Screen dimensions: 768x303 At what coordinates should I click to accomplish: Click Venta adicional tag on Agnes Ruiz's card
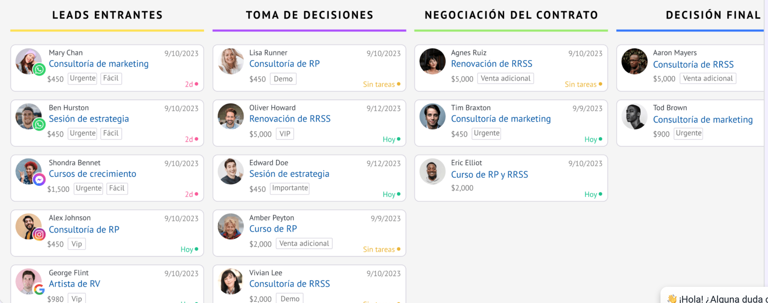[x=505, y=79]
